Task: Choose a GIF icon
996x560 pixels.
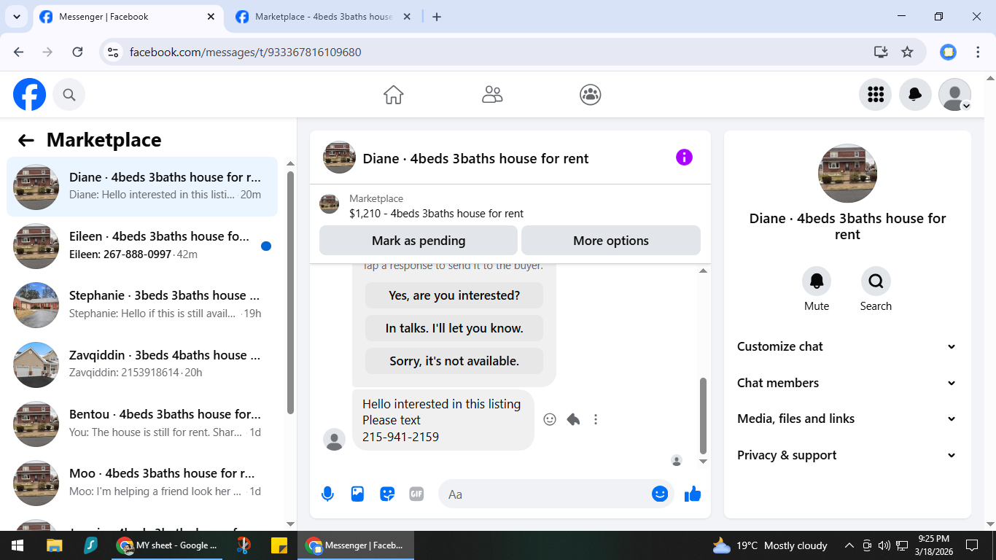Action: click(x=416, y=494)
